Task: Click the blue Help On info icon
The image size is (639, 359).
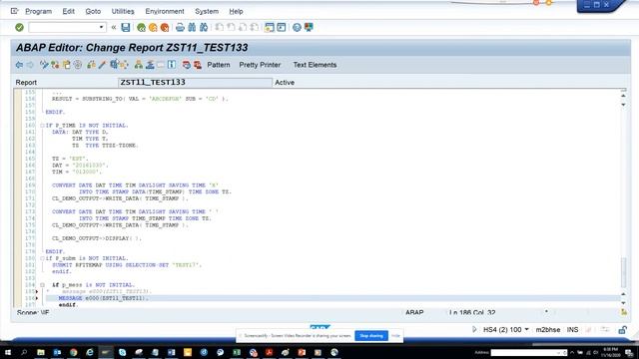Action: [172, 65]
